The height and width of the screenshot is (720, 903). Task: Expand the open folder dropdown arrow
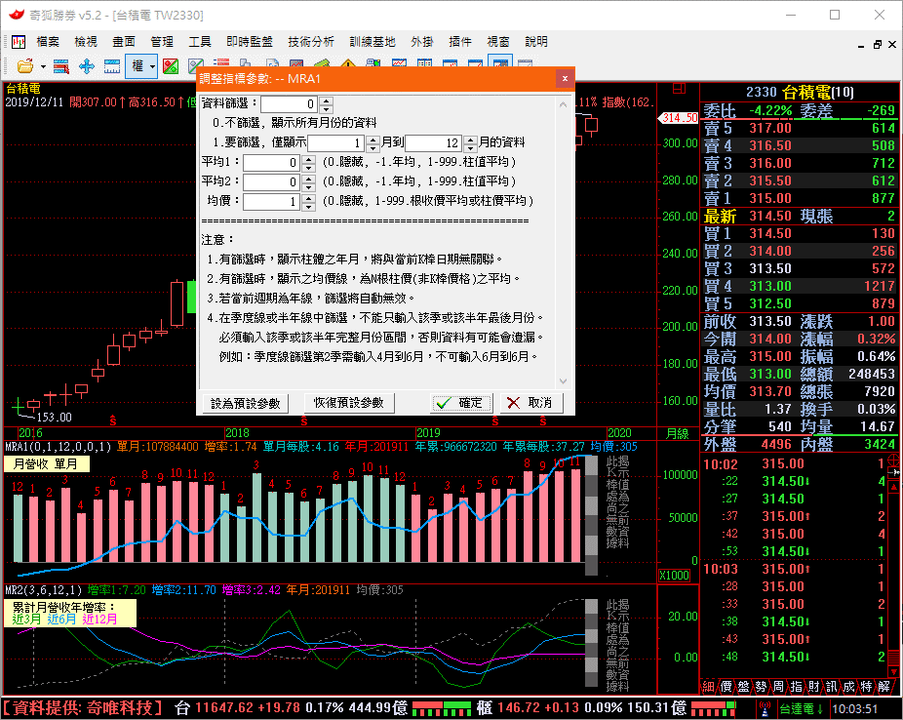coord(43,66)
